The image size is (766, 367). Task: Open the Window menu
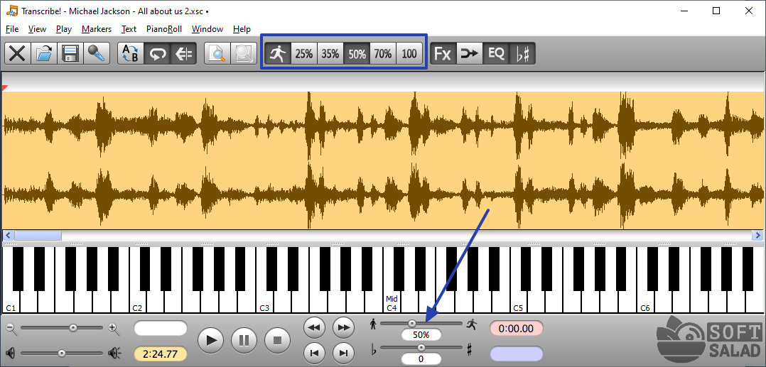click(x=207, y=29)
